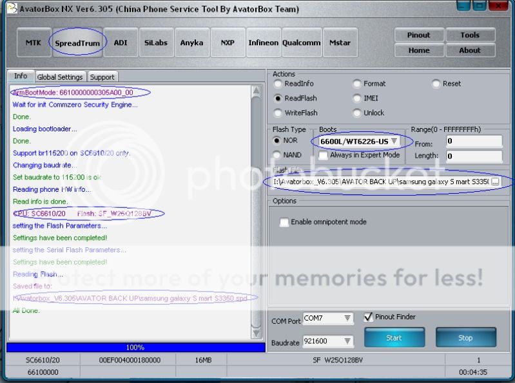Click the ArmBootMode log line

[73, 93]
